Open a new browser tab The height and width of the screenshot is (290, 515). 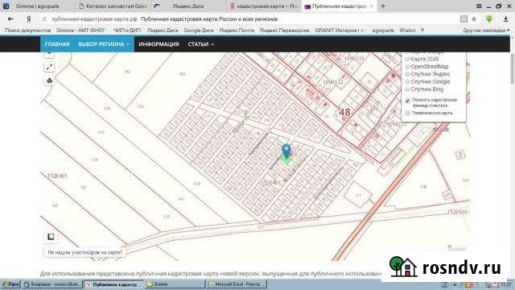(x=383, y=6)
